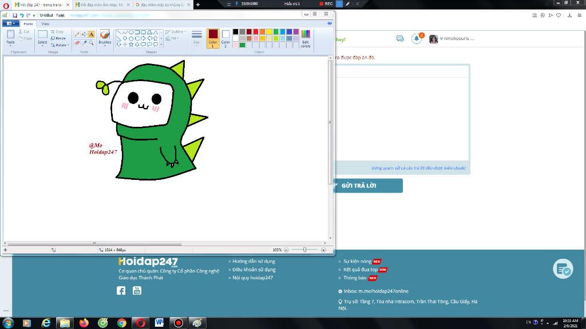Image resolution: width=586 pixels, height=329 pixels.
Task: Click the answer text area on the website
Action: [x=402, y=119]
